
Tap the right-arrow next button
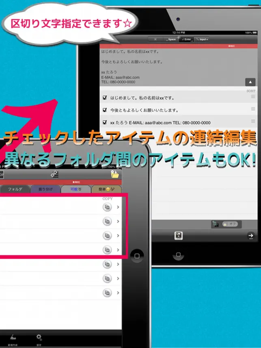pos(251,236)
